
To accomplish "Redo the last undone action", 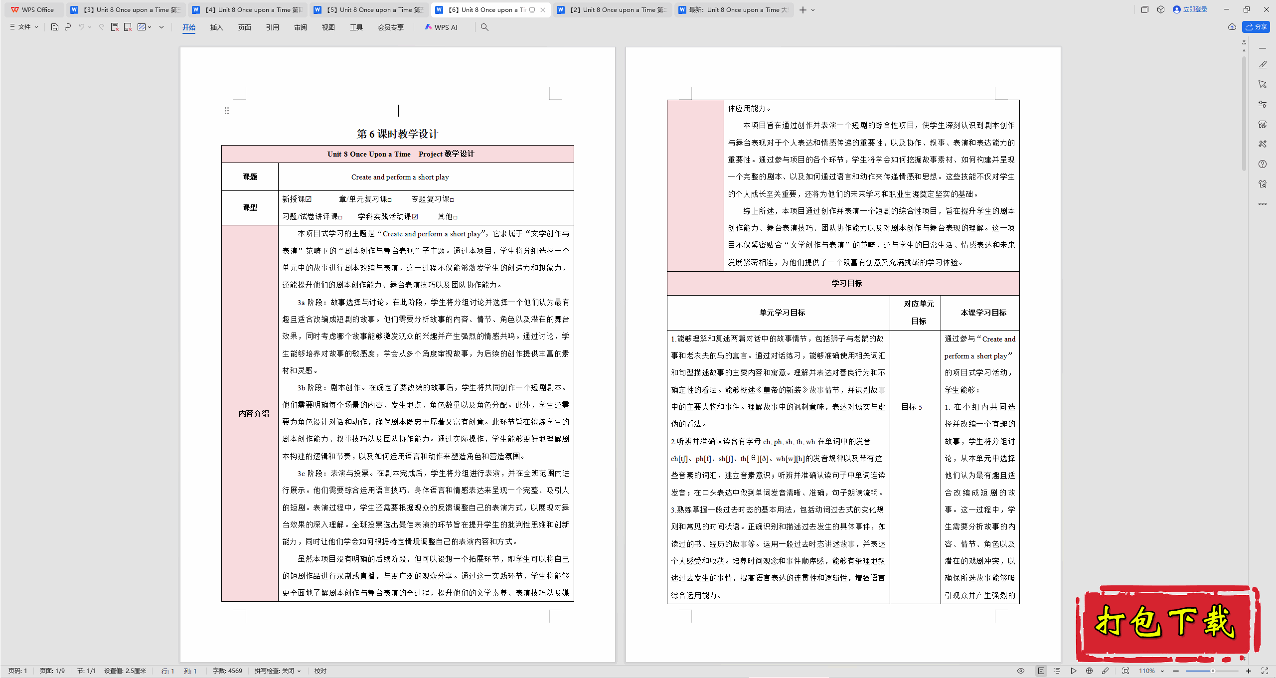I will pyautogui.click(x=102, y=27).
